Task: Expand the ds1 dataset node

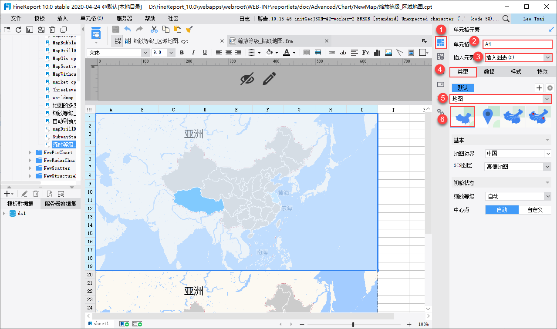Action: tap(4, 214)
